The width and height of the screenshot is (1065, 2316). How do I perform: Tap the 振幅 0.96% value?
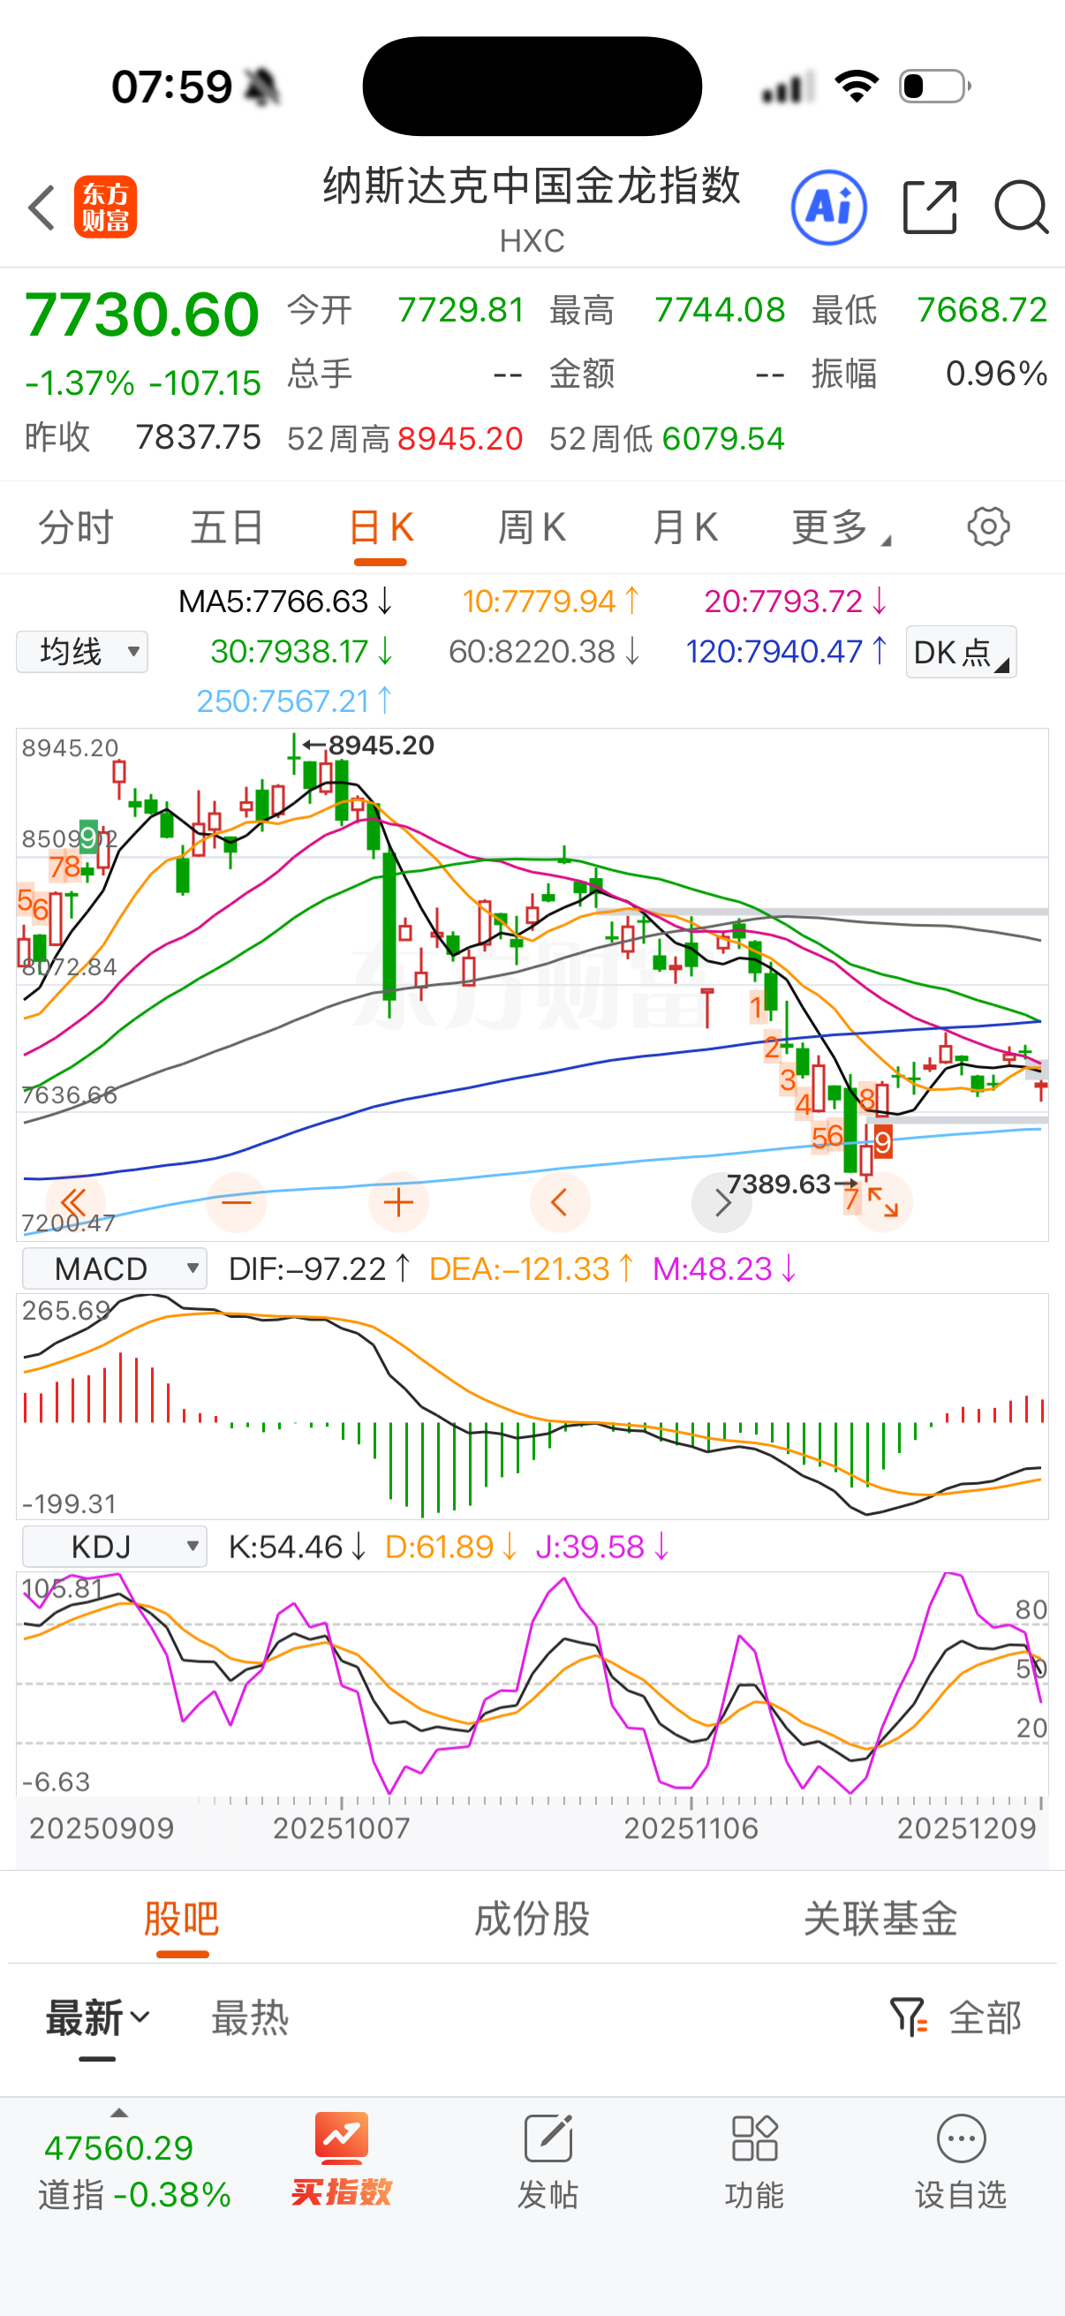pos(996,373)
